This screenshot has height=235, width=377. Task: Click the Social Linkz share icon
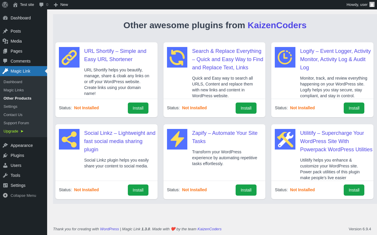[x=69, y=139]
